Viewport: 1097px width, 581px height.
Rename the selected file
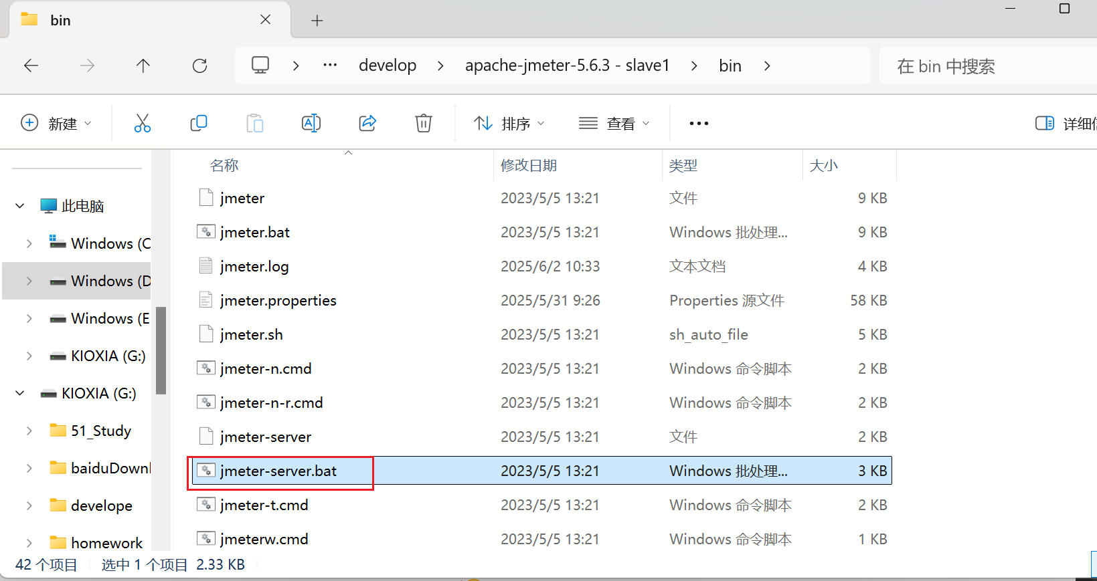[x=311, y=123]
